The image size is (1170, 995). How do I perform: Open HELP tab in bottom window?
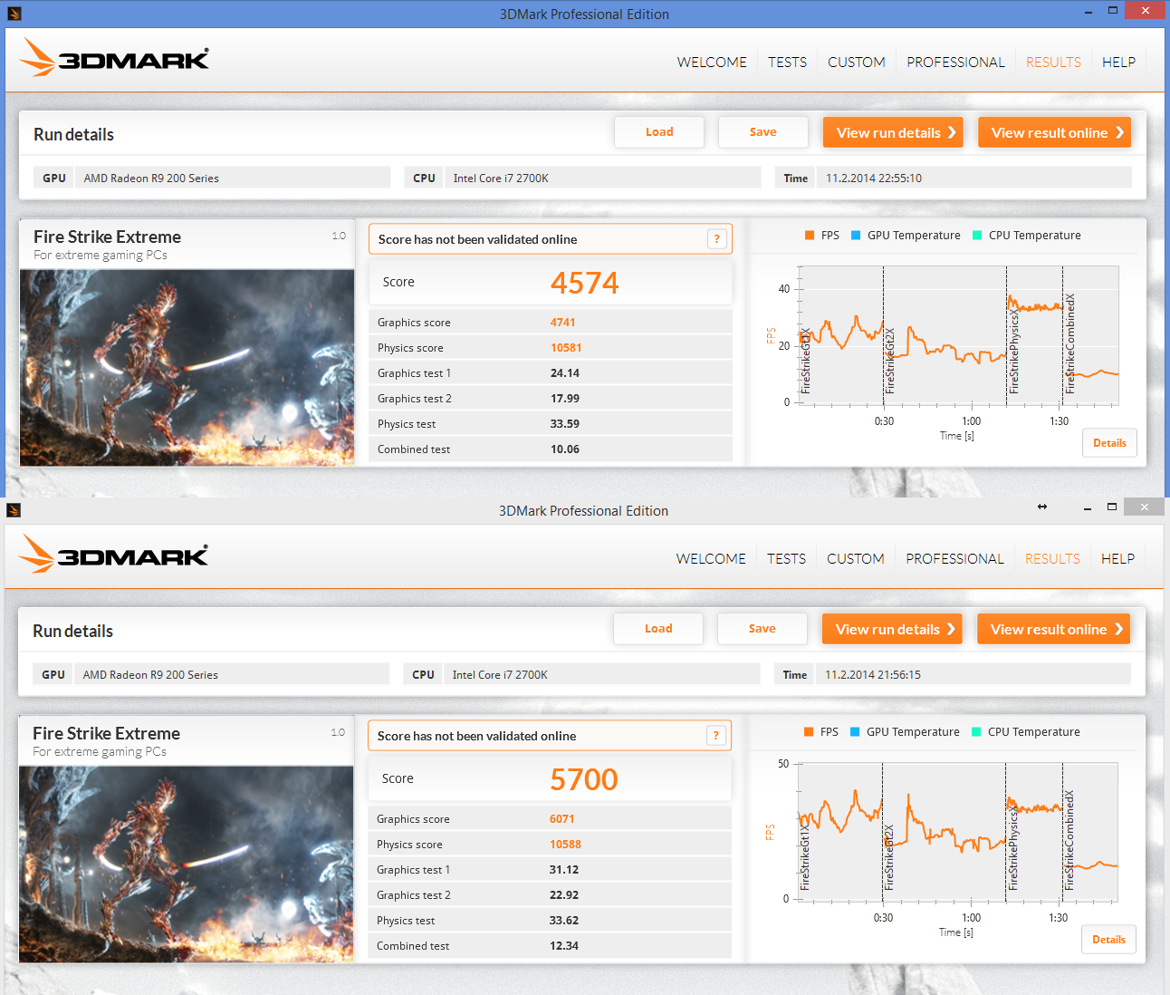tap(1117, 558)
